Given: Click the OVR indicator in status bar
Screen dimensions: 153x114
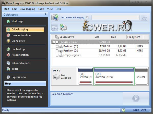Looking at the screenshot, I should pos(144,110).
